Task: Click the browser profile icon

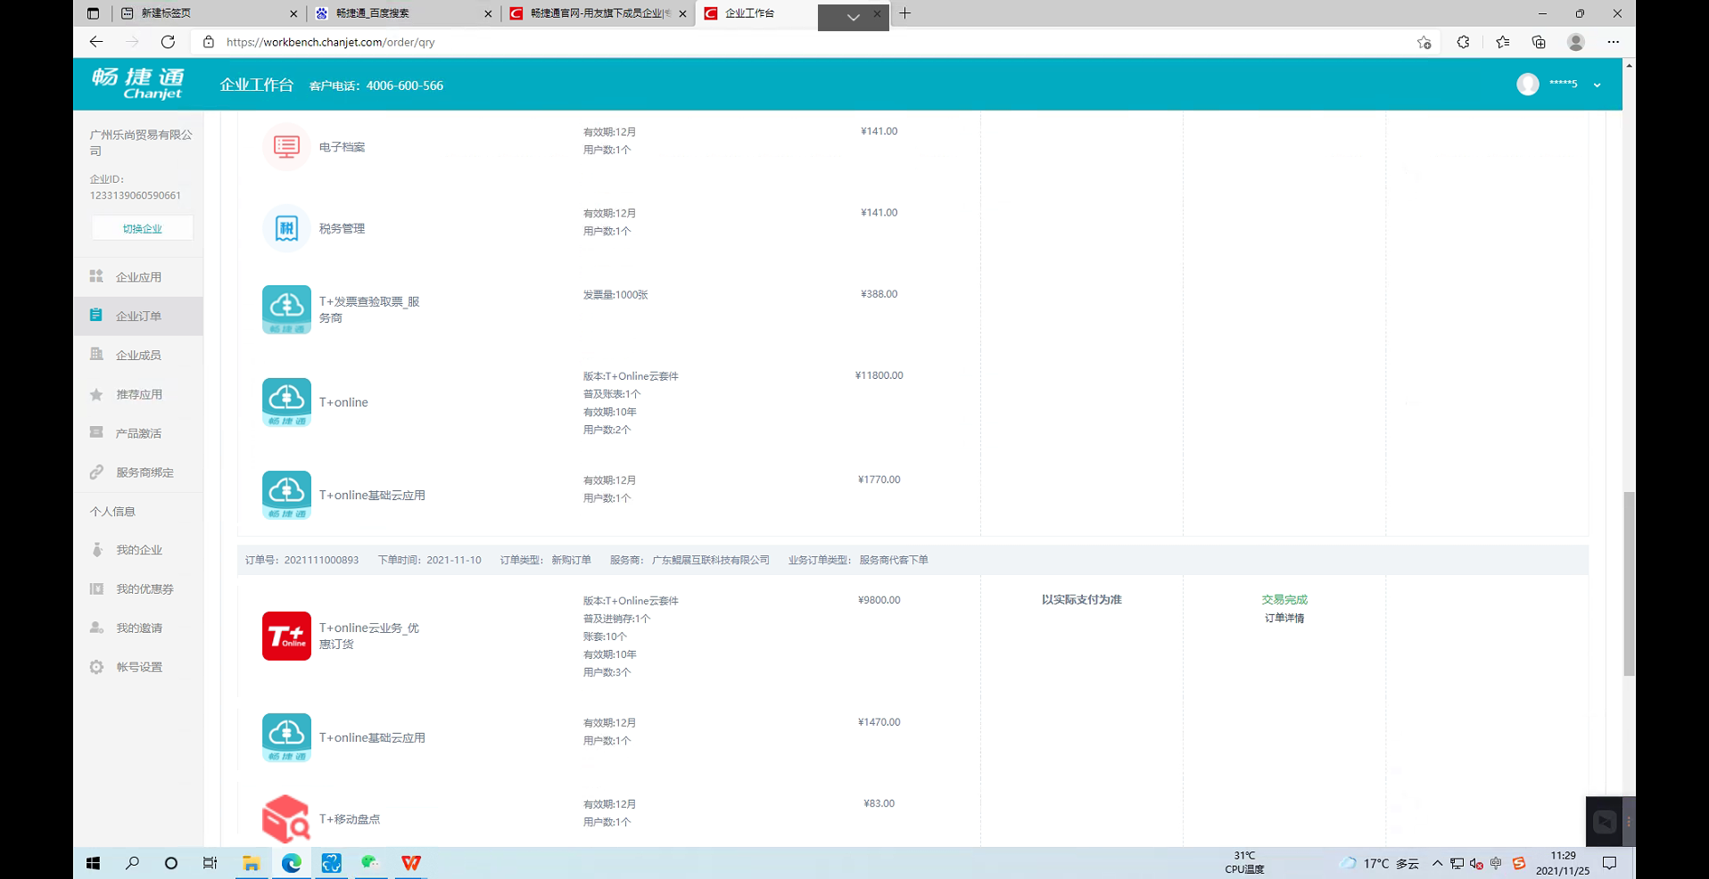Action: point(1576,42)
